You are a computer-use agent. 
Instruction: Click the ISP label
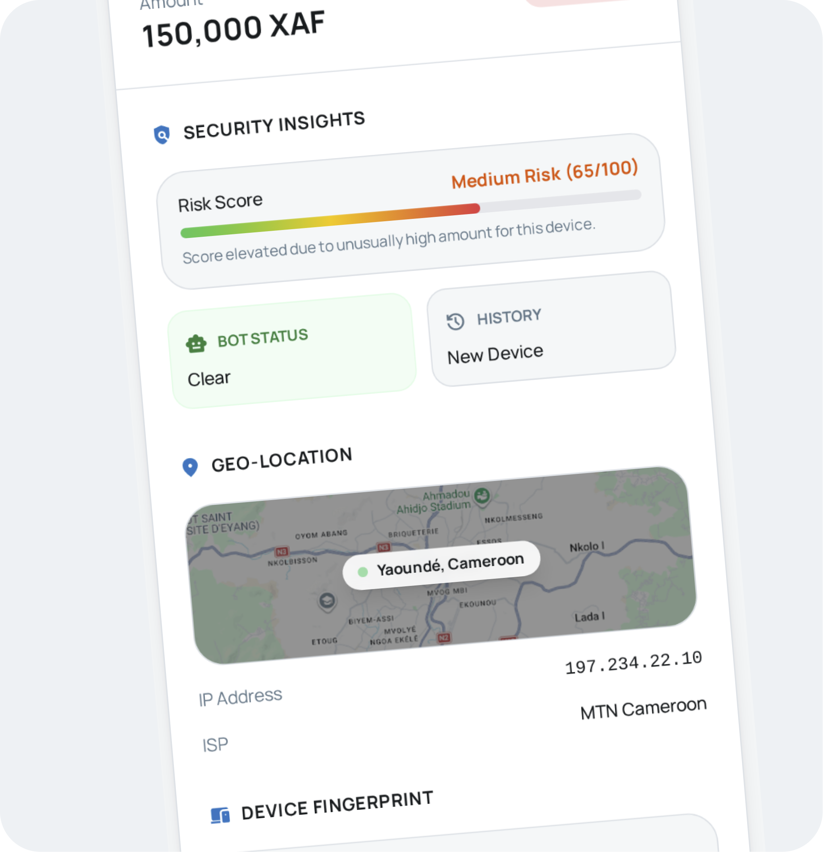215,745
